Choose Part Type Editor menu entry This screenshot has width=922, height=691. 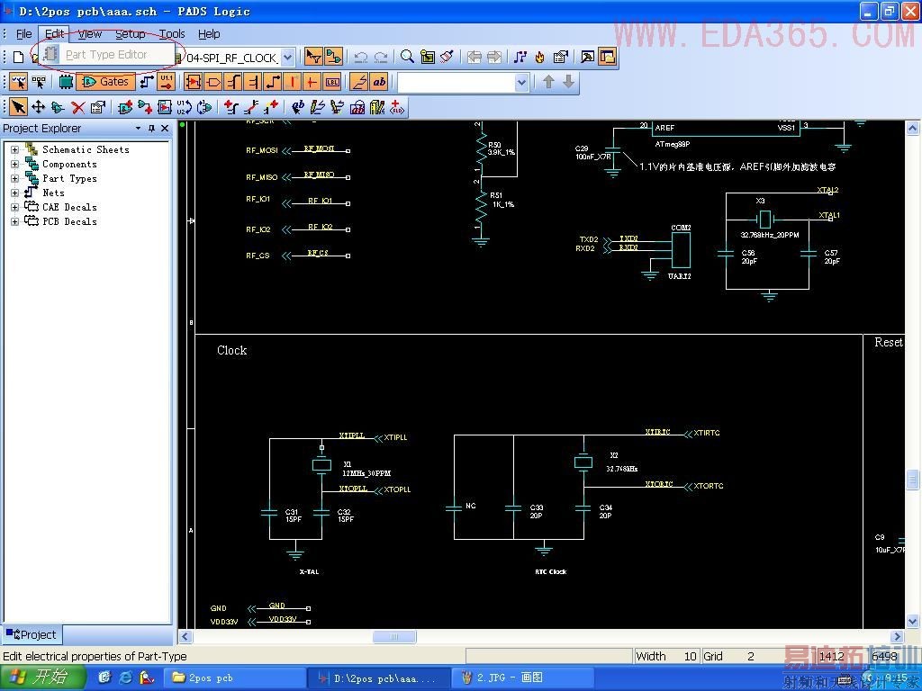point(105,55)
